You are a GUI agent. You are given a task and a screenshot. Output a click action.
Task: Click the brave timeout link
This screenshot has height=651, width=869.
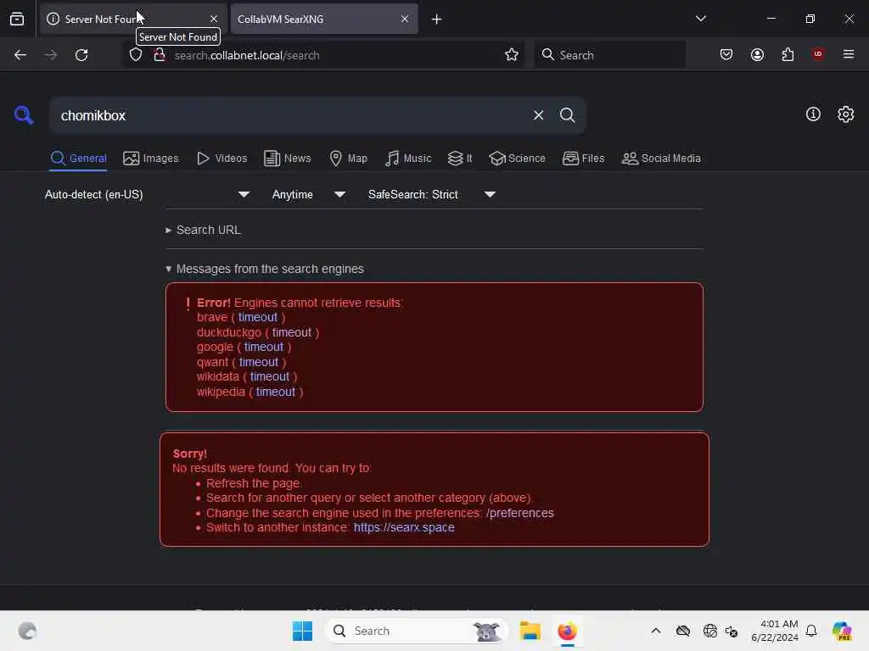click(258, 317)
